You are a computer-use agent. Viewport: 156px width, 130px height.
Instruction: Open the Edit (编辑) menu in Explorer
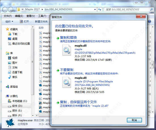click(19, 16)
